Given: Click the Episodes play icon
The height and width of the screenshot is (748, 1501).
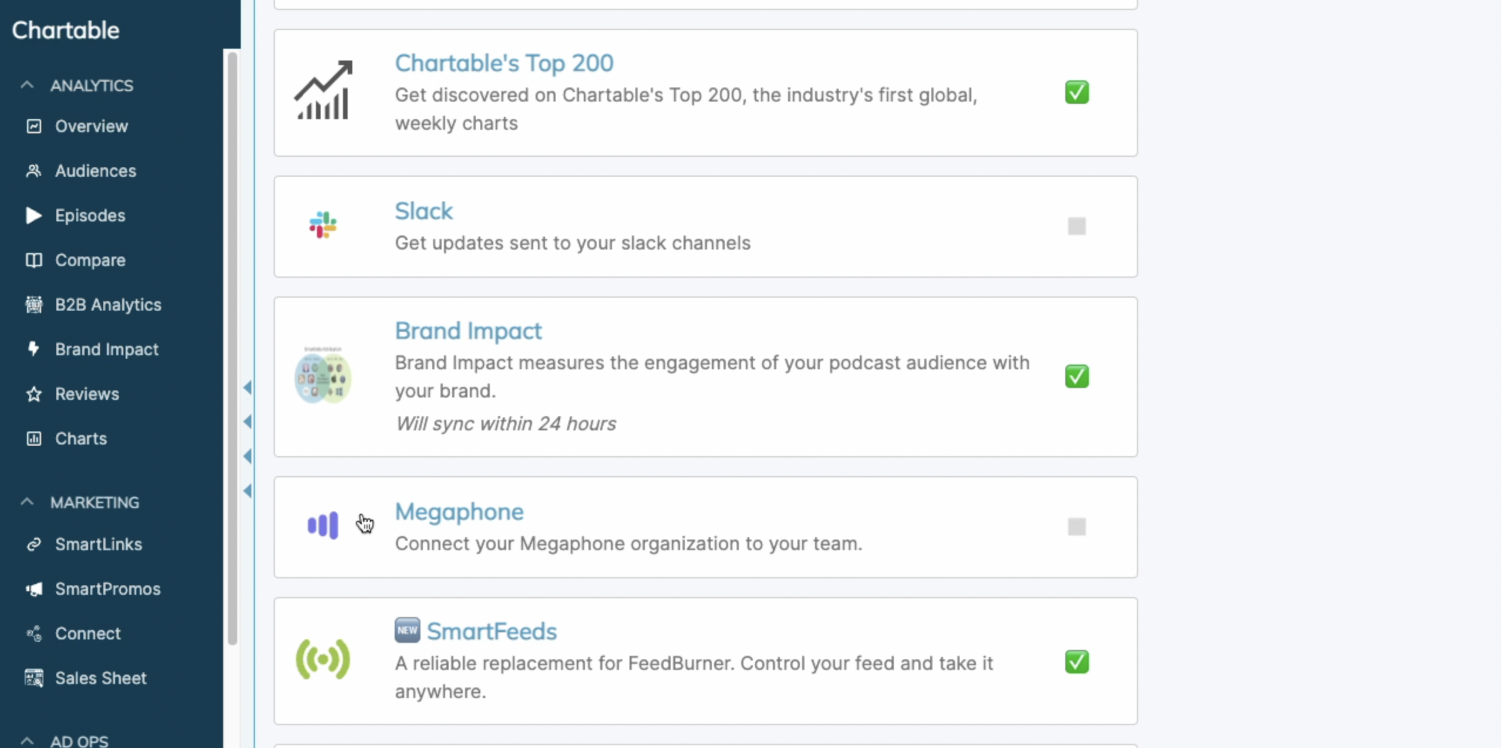Looking at the screenshot, I should point(33,215).
